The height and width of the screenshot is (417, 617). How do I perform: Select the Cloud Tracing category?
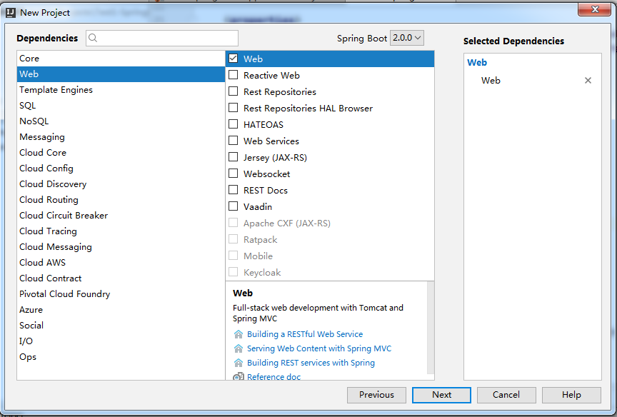(121, 231)
